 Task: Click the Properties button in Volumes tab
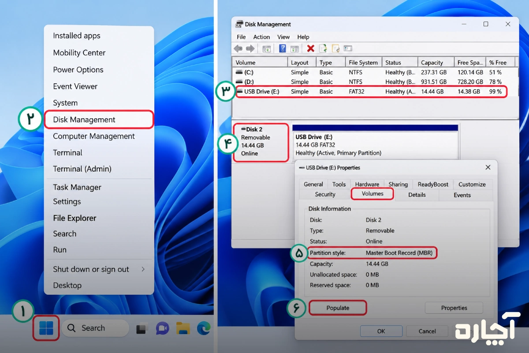[454, 308]
